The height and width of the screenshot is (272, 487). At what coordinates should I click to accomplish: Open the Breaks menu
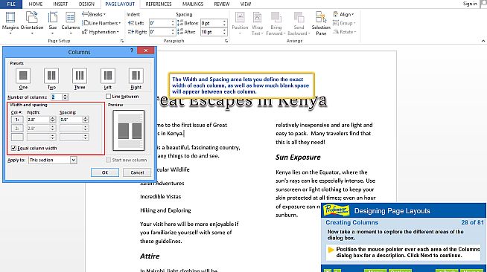pyautogui.click(x=94, y=14)
